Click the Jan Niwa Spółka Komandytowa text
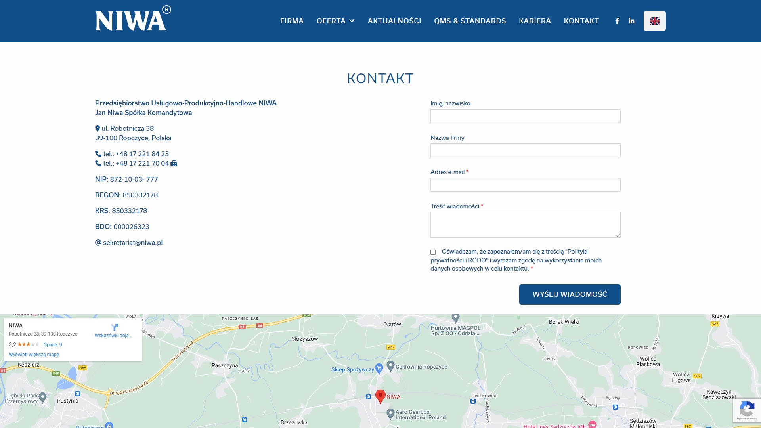Viewport: 761px width, 428px height. (x=143, y=113)
